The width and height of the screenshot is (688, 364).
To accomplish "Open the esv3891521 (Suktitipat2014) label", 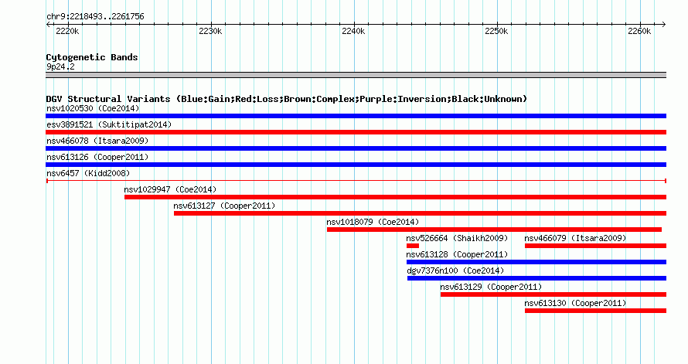I will pos(109,124).
